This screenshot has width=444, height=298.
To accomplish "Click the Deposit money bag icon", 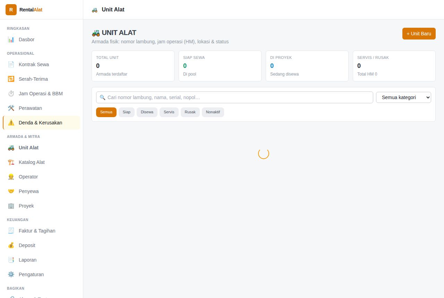I will click(11, 245).
